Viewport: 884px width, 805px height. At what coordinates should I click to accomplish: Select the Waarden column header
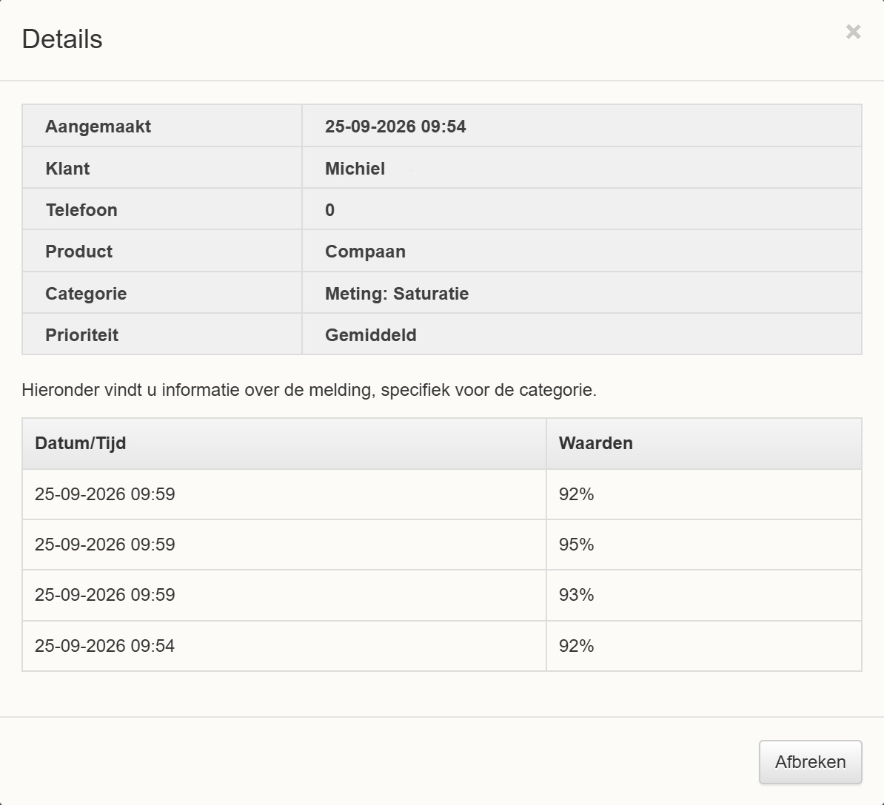coord(595,443)
